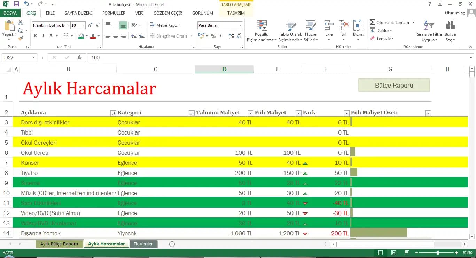
Task: Toggle bold formatting K button
Action: pyautogui.click(x=36, y=36)
